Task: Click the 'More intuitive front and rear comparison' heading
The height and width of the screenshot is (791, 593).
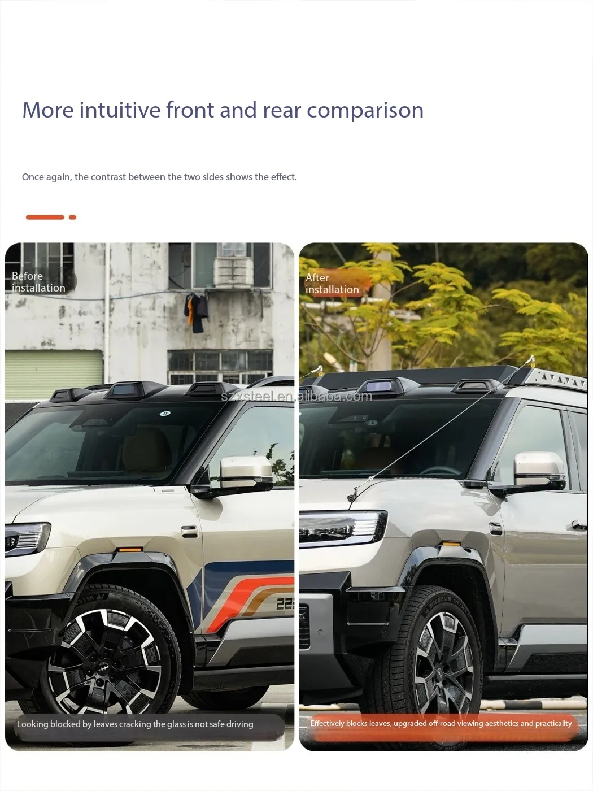Action: pos(223,110)
